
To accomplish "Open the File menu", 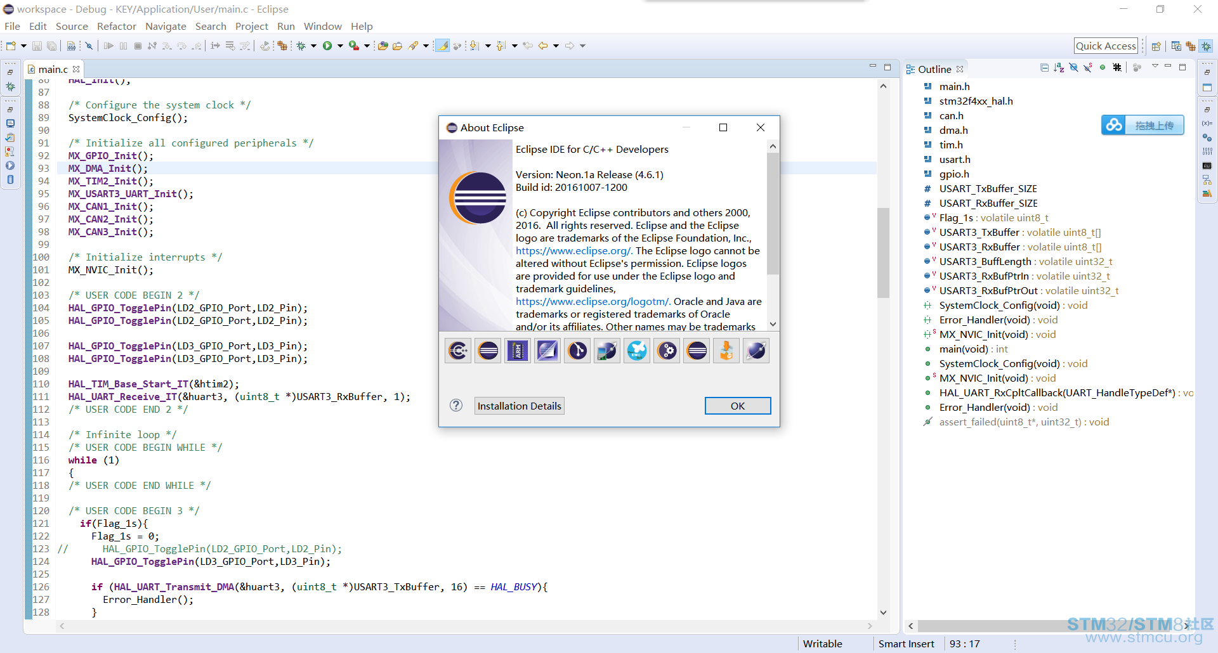I will [13, 26].
